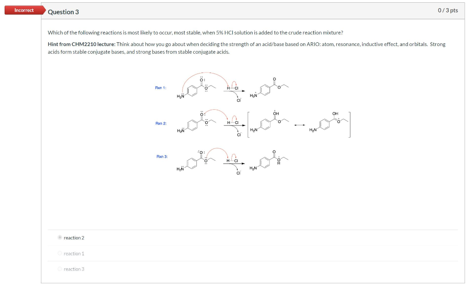Click the '0 / 3 pts' score text

coord(448,11)
